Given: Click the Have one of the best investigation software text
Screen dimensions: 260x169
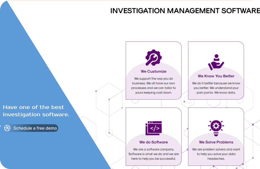Looking at the screenshot, I should tap(36, 111).
